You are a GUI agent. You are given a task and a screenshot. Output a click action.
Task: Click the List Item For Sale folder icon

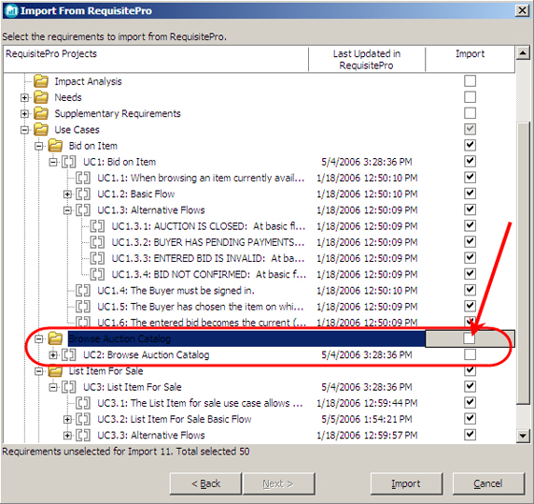55,371
